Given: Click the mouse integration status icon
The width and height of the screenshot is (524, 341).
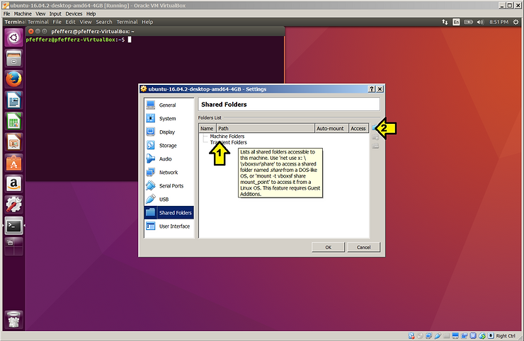Looking at the screenshot, I should pyautogui.click(x=482, y=335).
